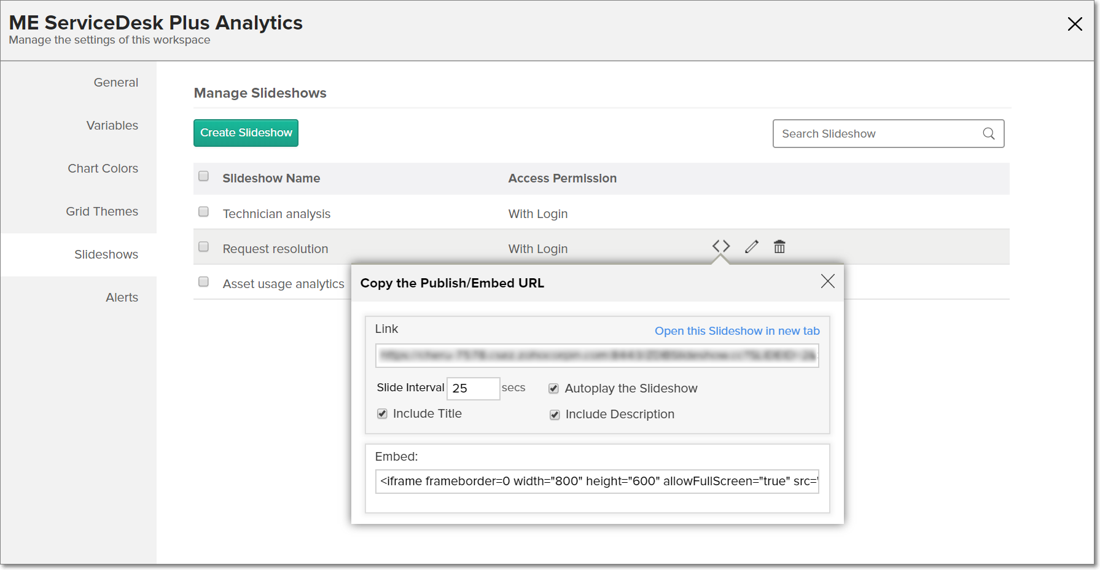Screen dimensions: 1100x570
Task: Open the Alerts settings tab
Action: pyautogui.click(x=122, y=297)
